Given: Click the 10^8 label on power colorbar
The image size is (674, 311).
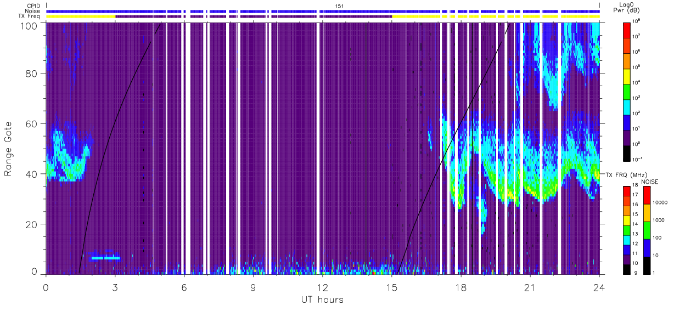Looking at the screenshot, I should (x=637, y=21).
